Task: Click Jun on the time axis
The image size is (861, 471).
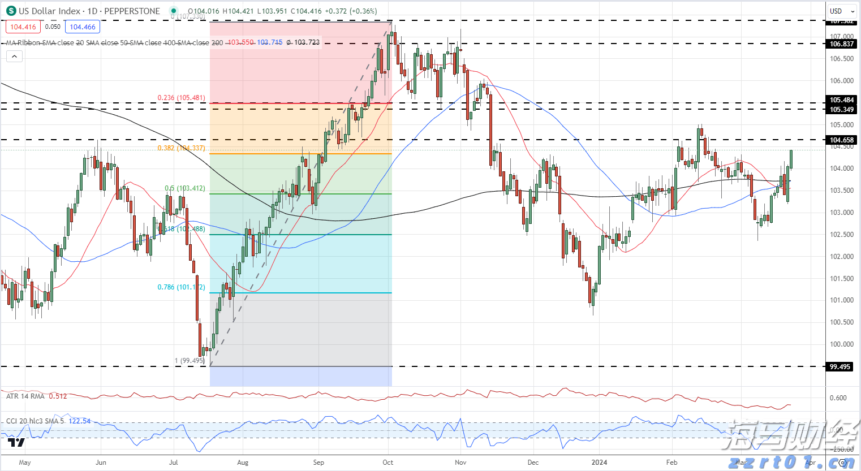Action: (101, 463)
